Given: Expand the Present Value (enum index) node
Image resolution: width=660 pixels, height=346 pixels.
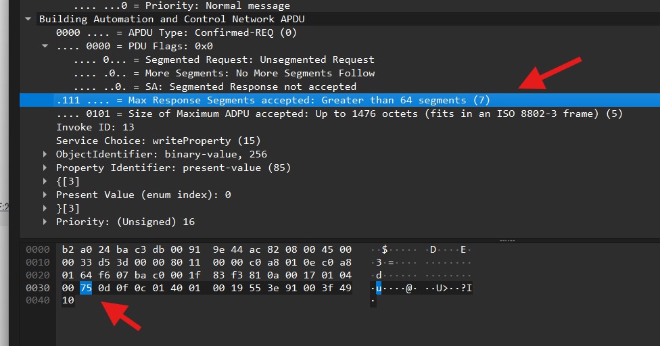Looking at the screenshot, I should point(45,195).
